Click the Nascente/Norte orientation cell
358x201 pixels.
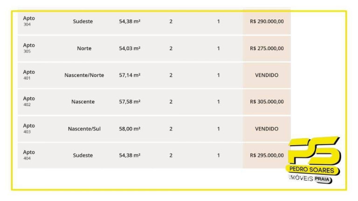coord(84,75)
